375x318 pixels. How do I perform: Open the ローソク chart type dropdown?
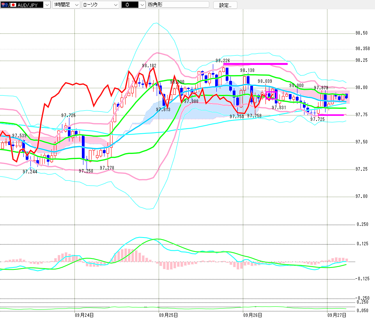click(x=115, y=5)
